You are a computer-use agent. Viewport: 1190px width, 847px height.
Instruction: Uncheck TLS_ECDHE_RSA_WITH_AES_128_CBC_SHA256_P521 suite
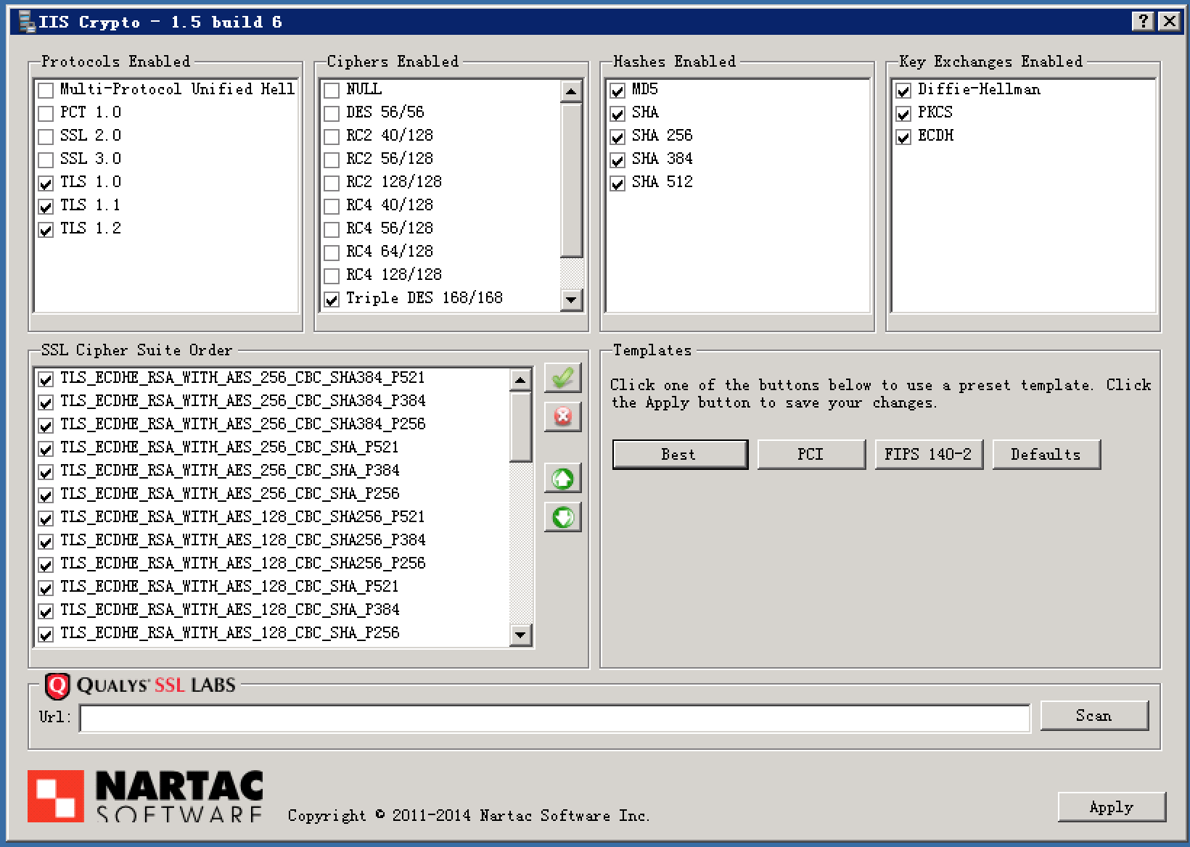(x=46, y=518)
